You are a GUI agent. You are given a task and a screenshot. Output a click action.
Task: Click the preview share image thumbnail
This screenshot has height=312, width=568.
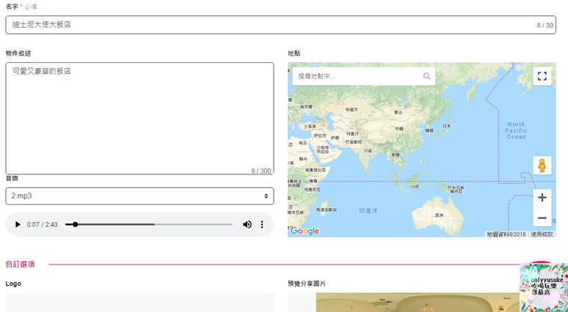coord(417,302)
